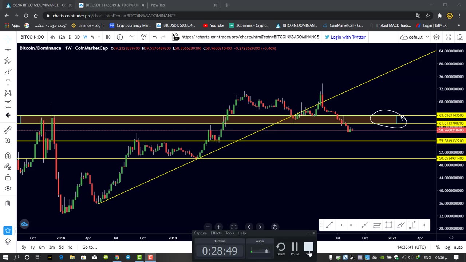Toggle hide all drawings eye icon
This screenshot has width=466, height=262.
click(x=8, y=188)
